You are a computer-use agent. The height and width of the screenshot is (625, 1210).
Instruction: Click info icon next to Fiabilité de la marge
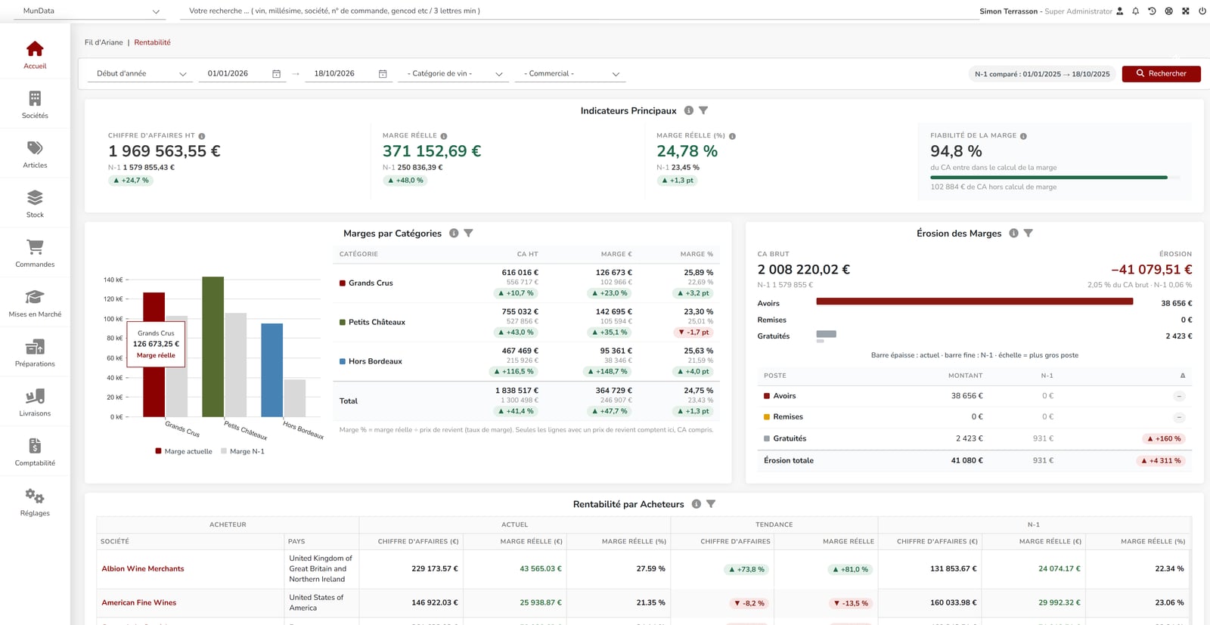(x=1023, y=136)
